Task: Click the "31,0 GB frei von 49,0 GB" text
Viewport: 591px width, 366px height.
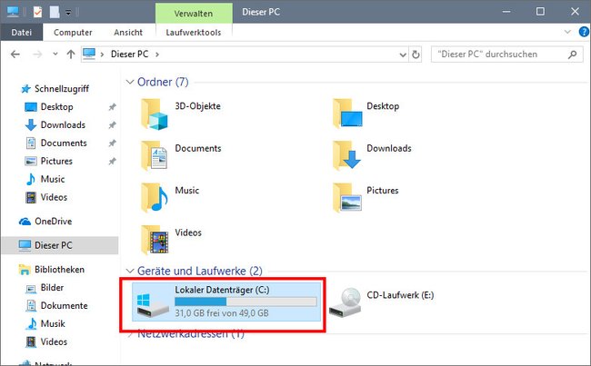Action: [222, 313]
